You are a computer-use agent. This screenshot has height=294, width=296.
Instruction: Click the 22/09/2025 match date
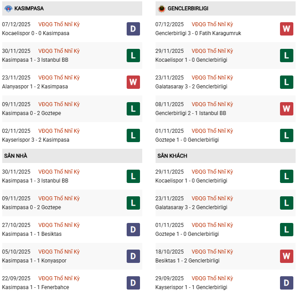tap(16, 278)
